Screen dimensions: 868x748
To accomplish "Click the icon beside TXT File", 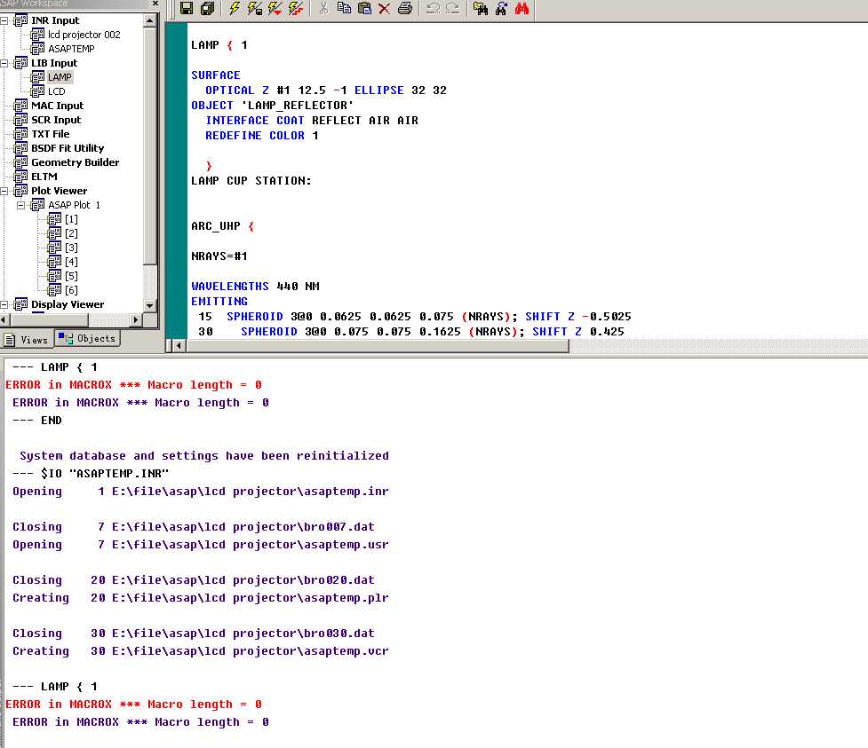I will click(x=20, y=134).
